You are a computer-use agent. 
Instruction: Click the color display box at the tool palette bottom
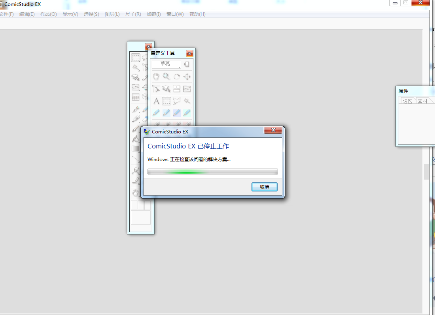click(141, 217)
